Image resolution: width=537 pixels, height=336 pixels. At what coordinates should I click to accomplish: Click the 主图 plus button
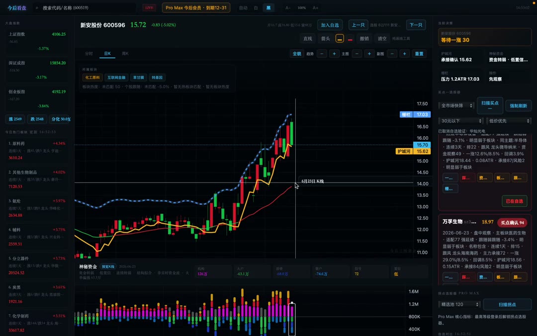pos(369,54)
